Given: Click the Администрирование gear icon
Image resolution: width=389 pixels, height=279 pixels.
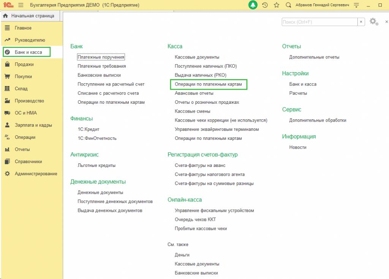Looking at the screenshot, I should click(x=8, y=173).
